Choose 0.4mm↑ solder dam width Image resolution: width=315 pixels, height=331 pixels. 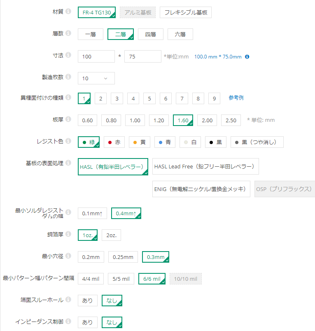(x=126, y=213)
